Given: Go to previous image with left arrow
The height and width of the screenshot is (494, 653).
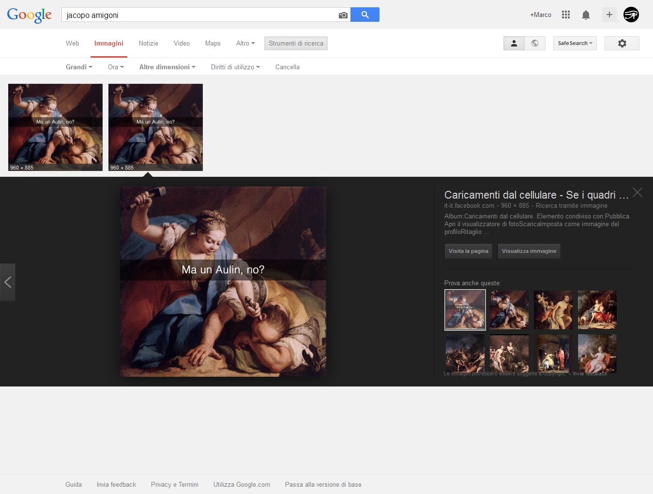Looking at the screenshot, I should coord(8,282).
